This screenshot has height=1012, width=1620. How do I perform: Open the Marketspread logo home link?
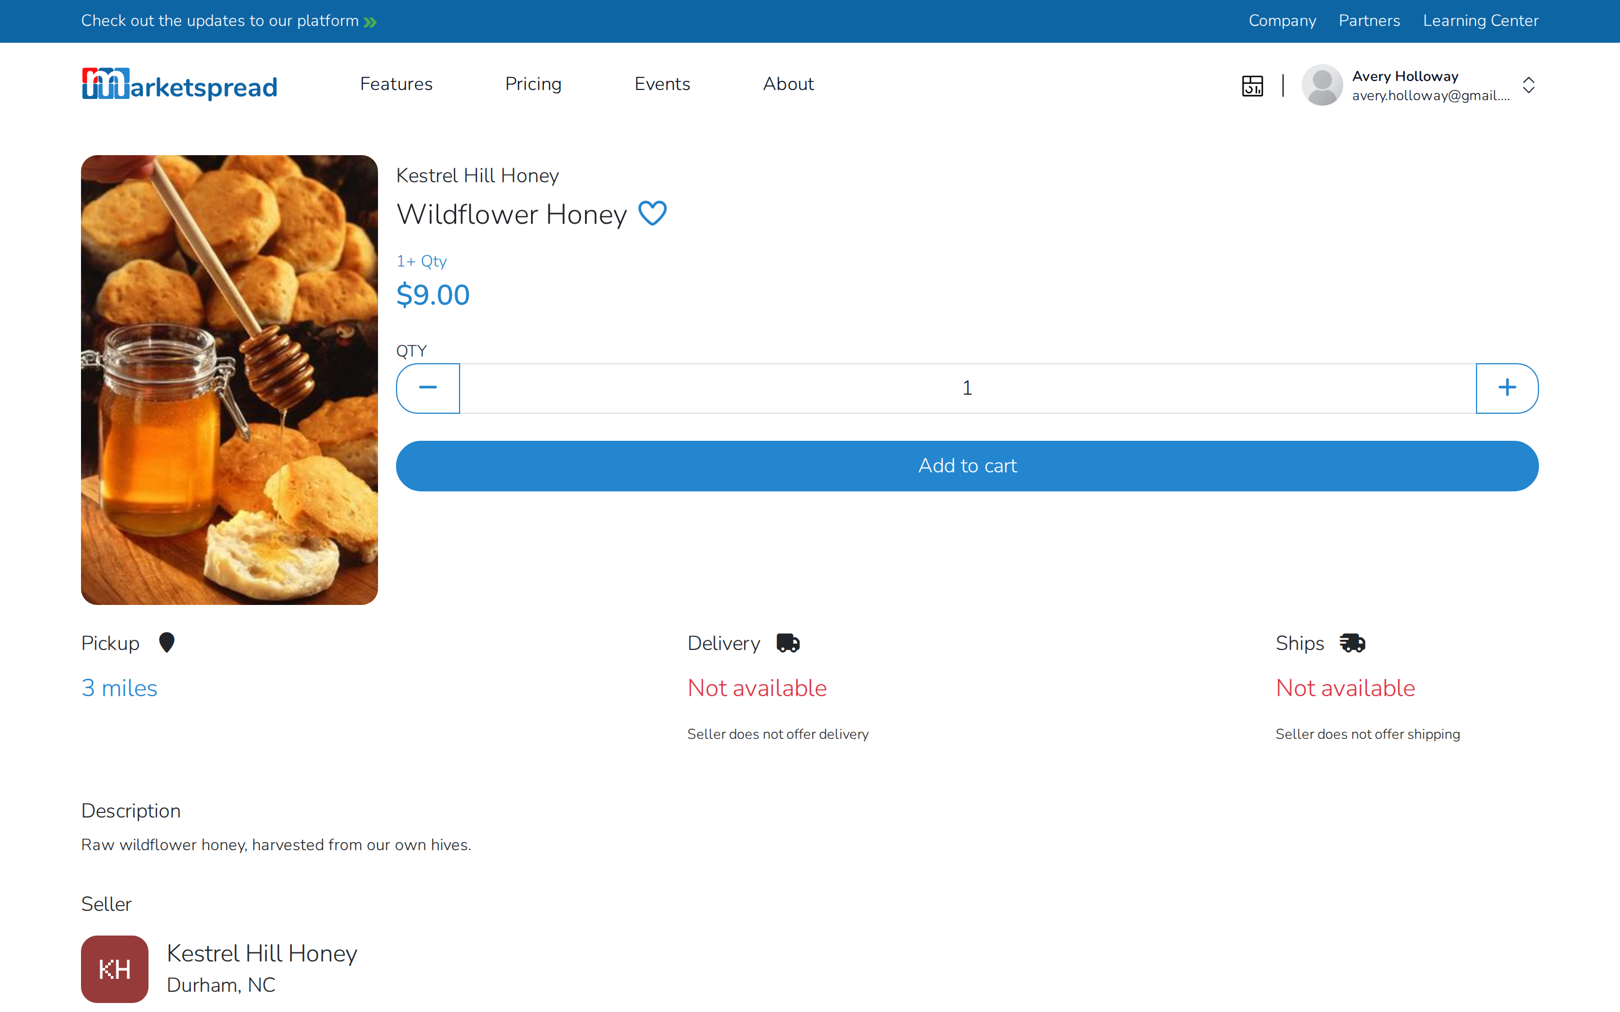(179, 85)
